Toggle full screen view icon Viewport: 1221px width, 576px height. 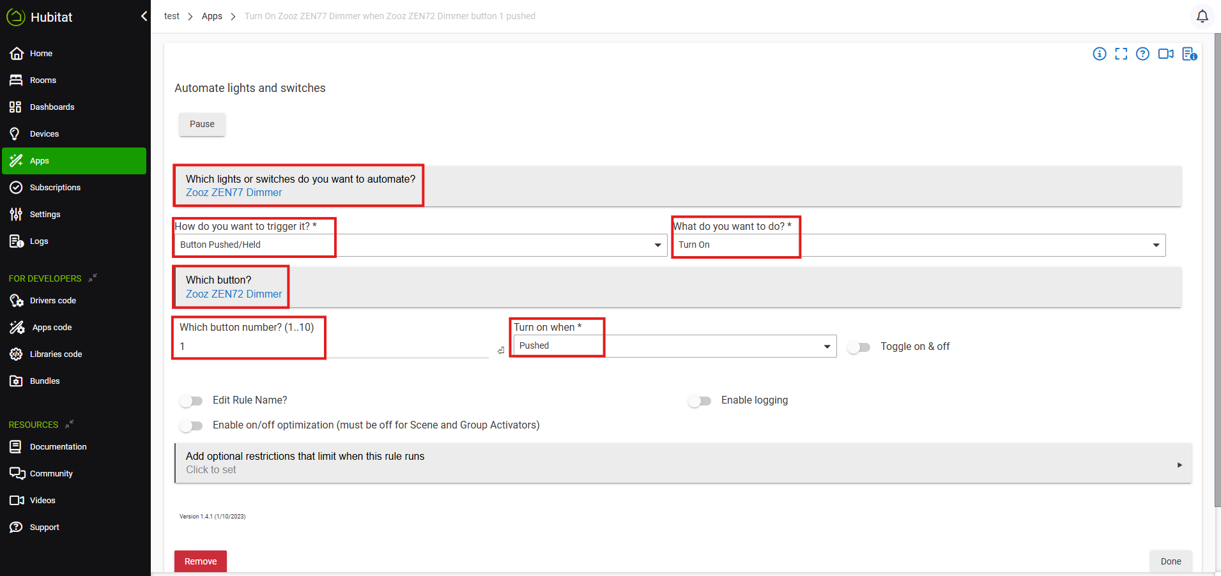coord(1121,54)
